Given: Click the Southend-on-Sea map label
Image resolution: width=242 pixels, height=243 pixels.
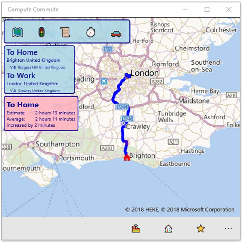Looking at the screenshot, I should 206,66.
